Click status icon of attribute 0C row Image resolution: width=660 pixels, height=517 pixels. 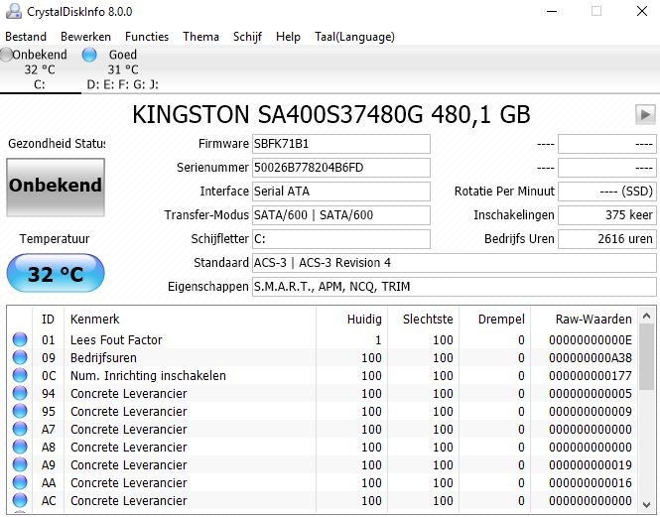pos(20,376)
